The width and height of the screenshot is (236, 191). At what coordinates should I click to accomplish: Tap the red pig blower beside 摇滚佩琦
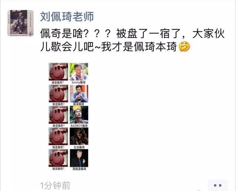[x=58, y=93]
